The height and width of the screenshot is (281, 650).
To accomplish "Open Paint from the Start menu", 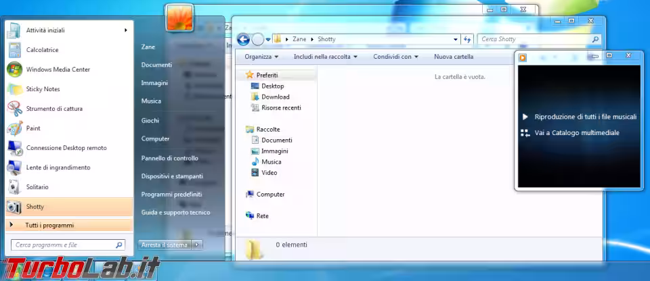I will click(33, 128).
